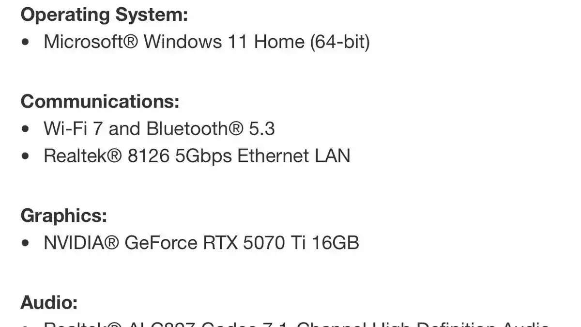Click the Ethernet LAN text
The height and width of the screenshot is (327, 581).
[x=293, y=156]
